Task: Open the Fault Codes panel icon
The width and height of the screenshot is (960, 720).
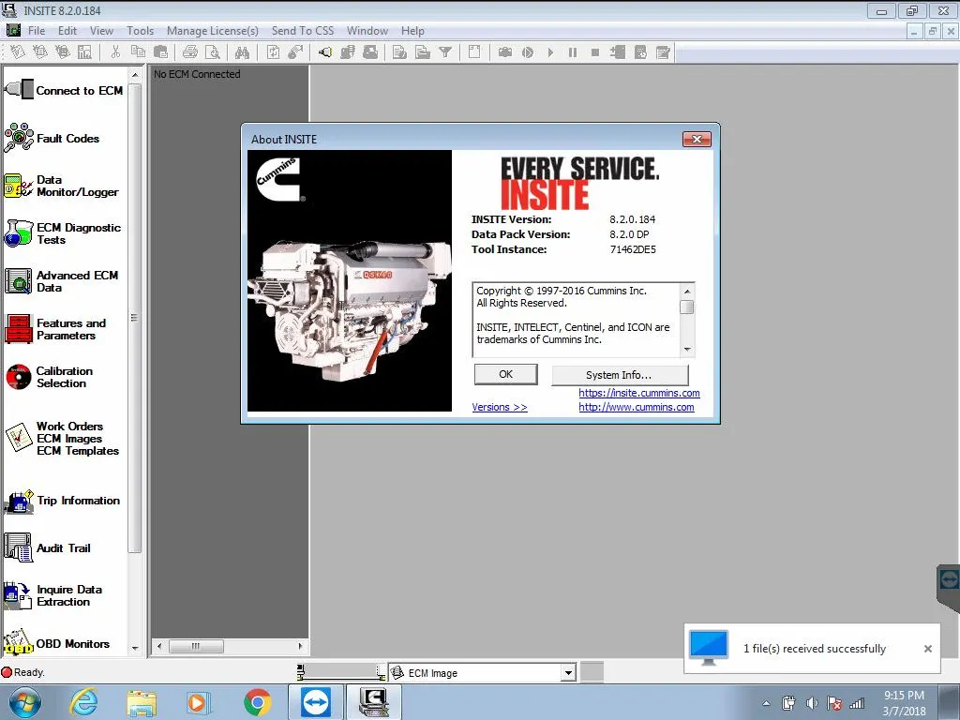Action: click(x=19, y=138)
